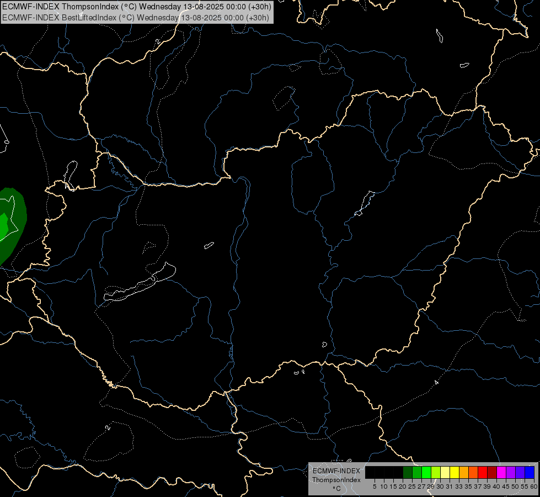Click the legend scale value 31
The width and height of the screenshot is (540, 497).
point(450,487)
